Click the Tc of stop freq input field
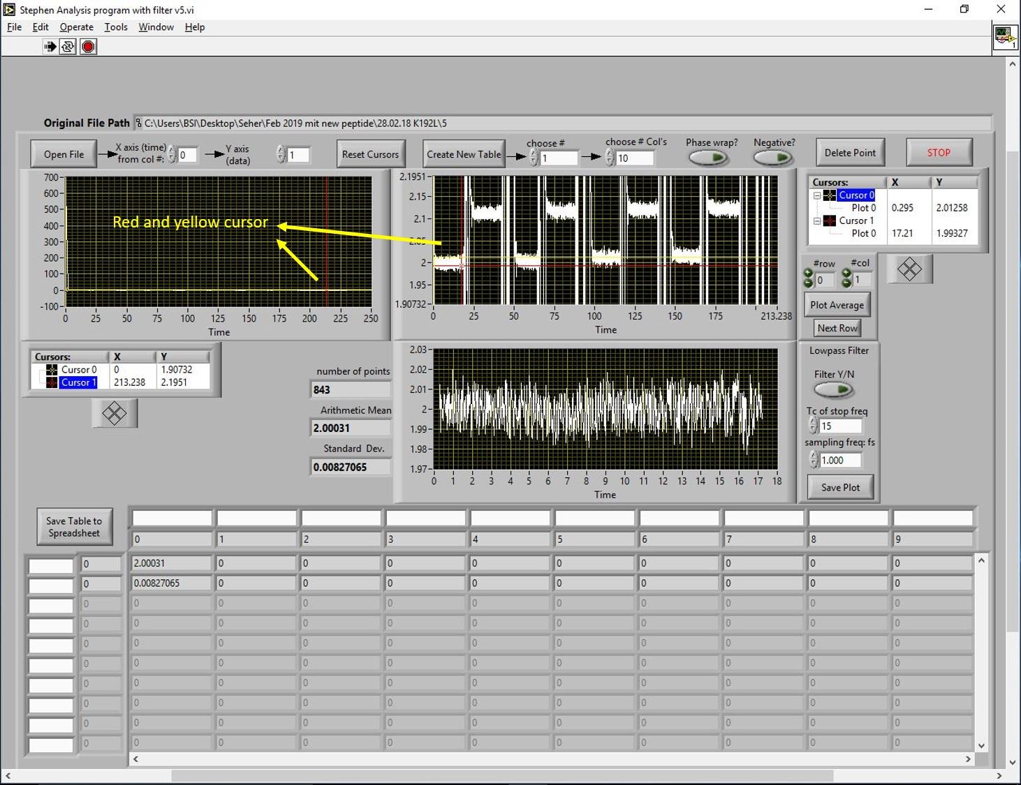 click(x=840, y=426)
